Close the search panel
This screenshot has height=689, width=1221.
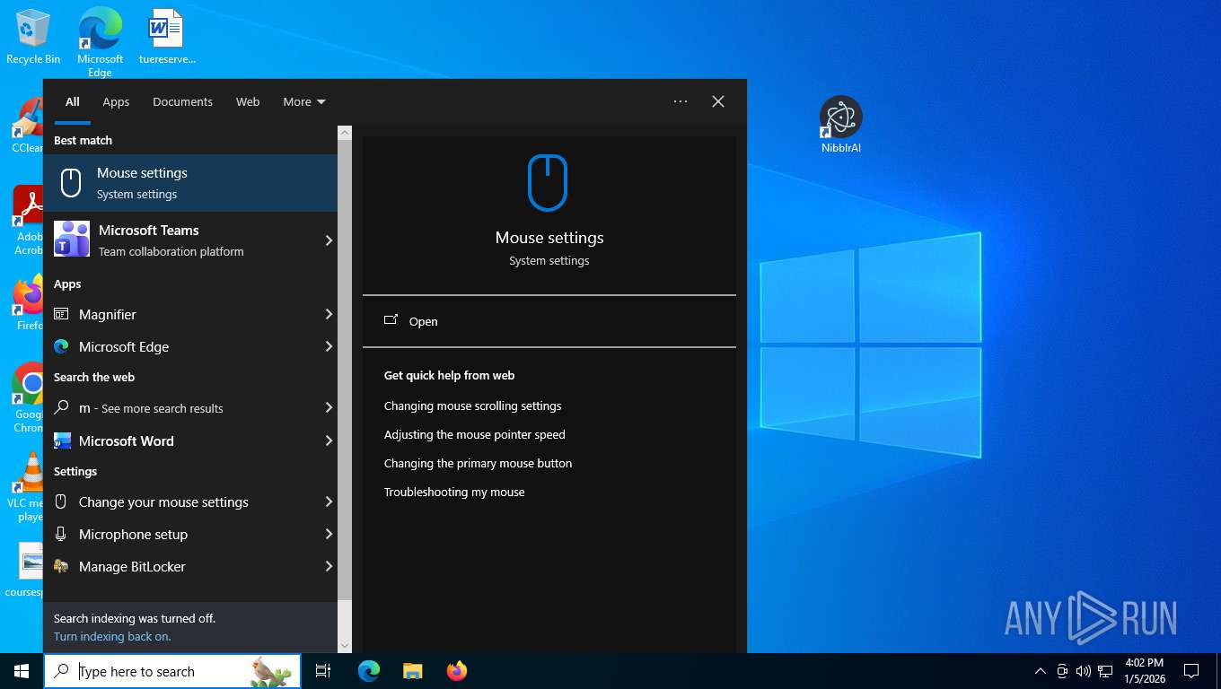pos(718,101)
